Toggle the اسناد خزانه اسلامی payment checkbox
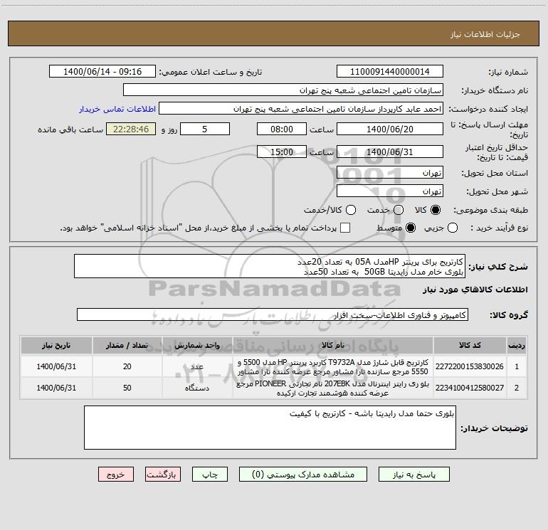Screen dimensions: 548x530 pos(345,228)
